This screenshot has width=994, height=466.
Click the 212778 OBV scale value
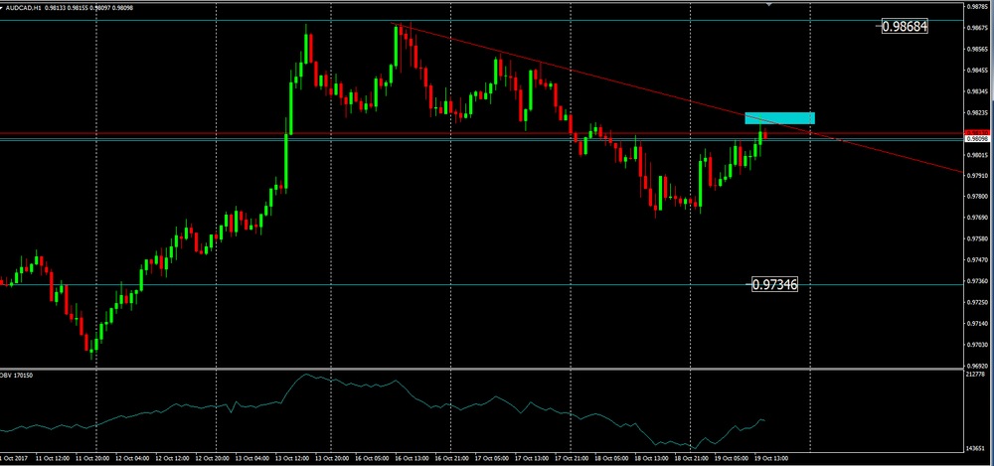click(x=976, y=374)
